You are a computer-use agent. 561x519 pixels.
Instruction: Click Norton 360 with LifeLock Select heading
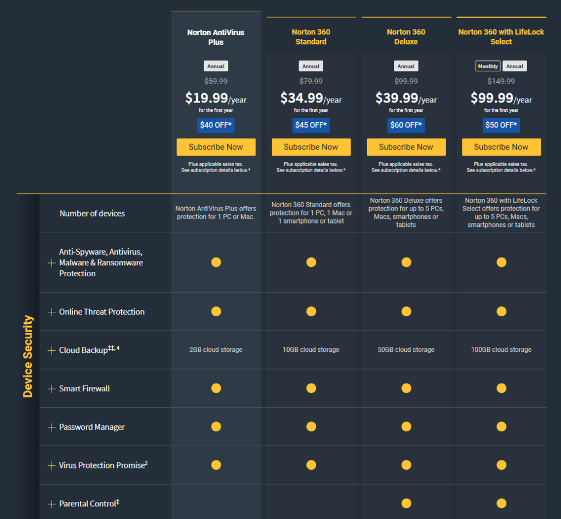501,37
